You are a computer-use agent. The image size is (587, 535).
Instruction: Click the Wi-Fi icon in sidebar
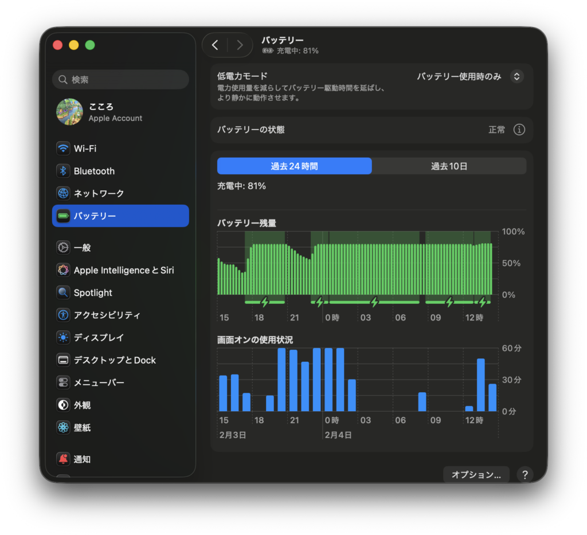tap(63, 149)
